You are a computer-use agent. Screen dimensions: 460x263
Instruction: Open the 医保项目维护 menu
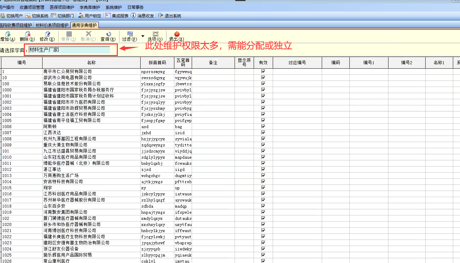62,7
